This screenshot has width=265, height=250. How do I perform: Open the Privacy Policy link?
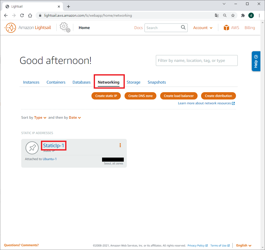point(197,245)
